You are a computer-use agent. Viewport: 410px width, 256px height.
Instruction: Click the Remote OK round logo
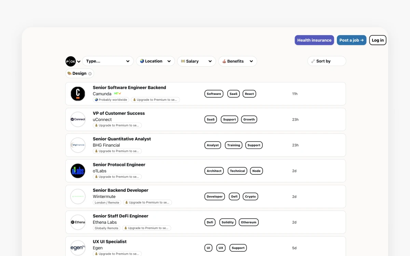click(71, 61)
